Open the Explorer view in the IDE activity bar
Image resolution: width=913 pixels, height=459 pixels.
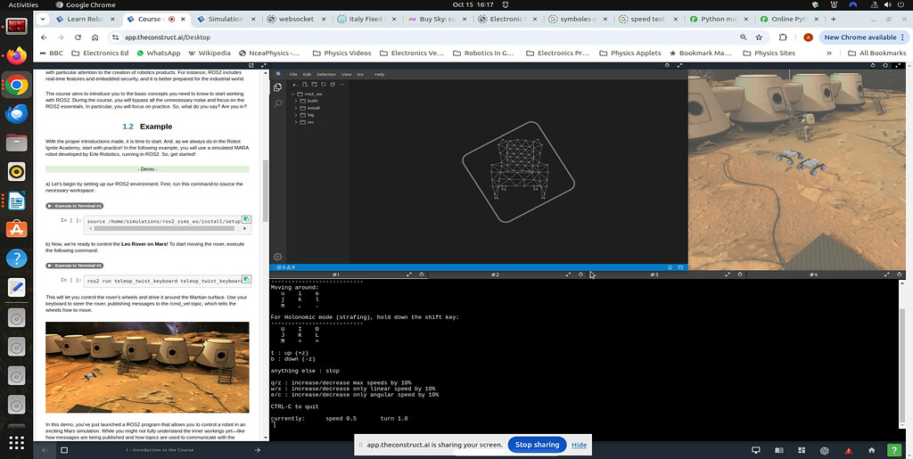pos(278,86)
